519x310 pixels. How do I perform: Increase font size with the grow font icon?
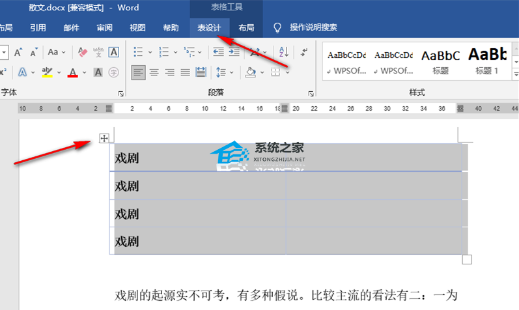[18, 52]
